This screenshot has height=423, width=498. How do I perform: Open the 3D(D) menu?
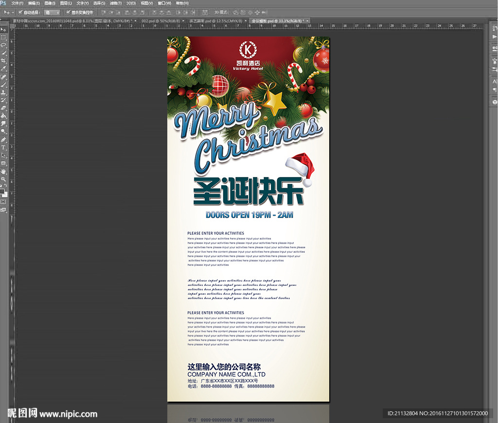coord(131,3)
